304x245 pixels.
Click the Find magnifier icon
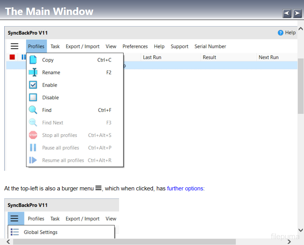pos(33,110)
